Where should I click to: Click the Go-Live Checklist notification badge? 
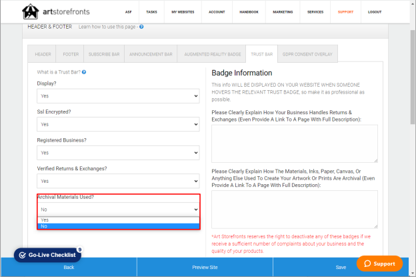point(79,250)
